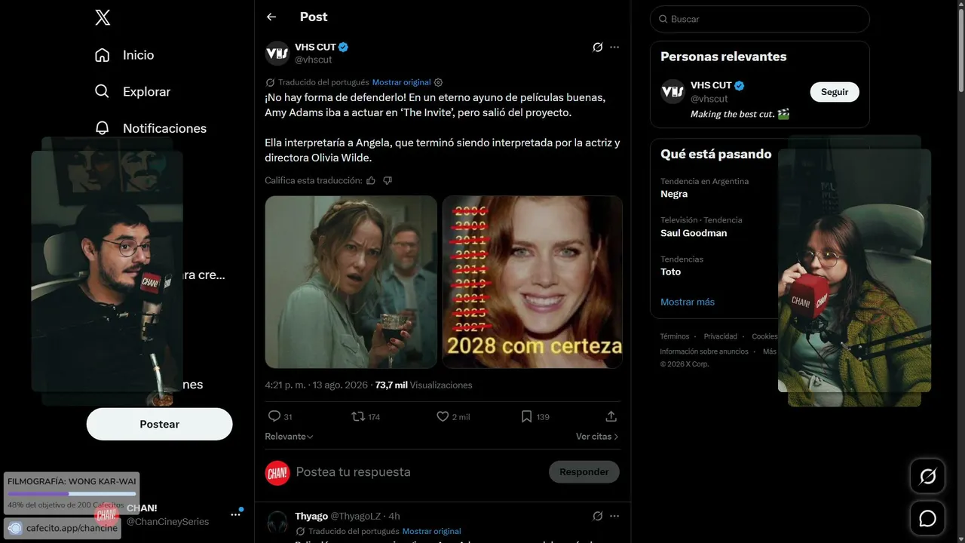965x543 pixels.
Task: Click the Buscar search field
Action: [x=760, y=19]
